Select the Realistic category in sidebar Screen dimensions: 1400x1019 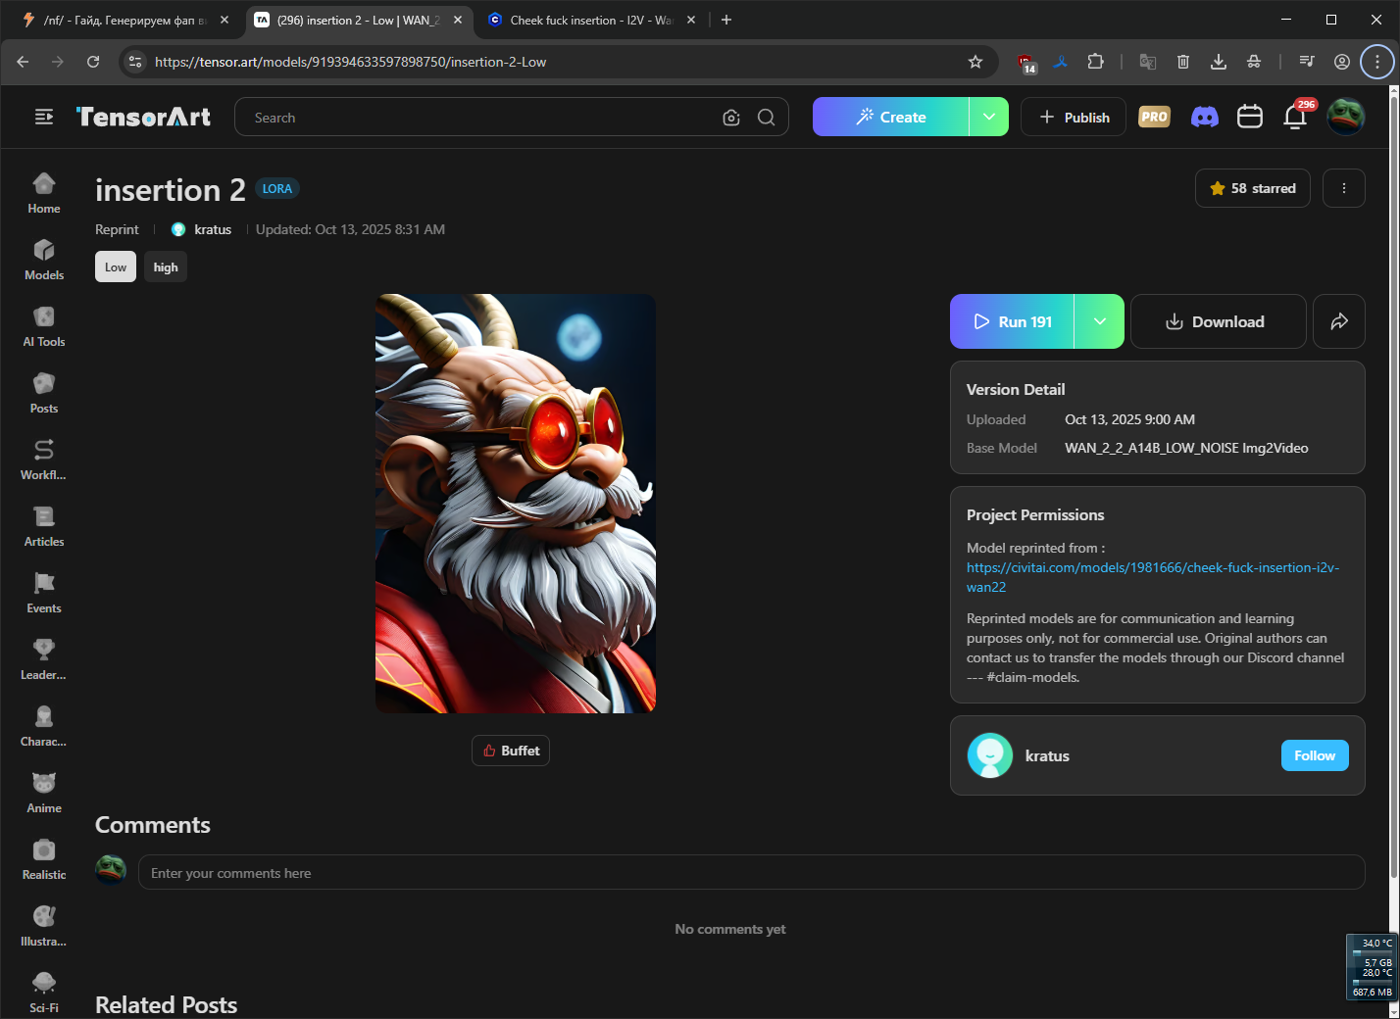(x=44, y=860)
